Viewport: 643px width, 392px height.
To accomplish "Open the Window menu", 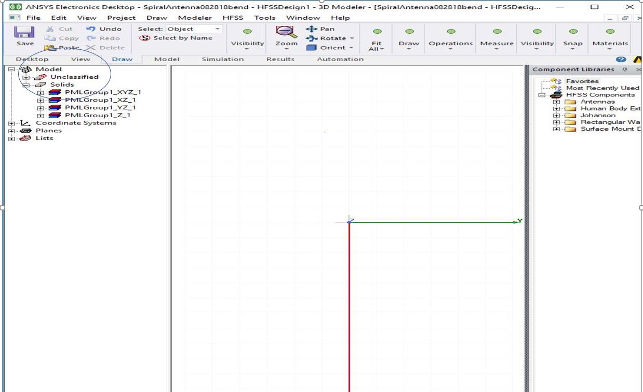I will (303, 18).
